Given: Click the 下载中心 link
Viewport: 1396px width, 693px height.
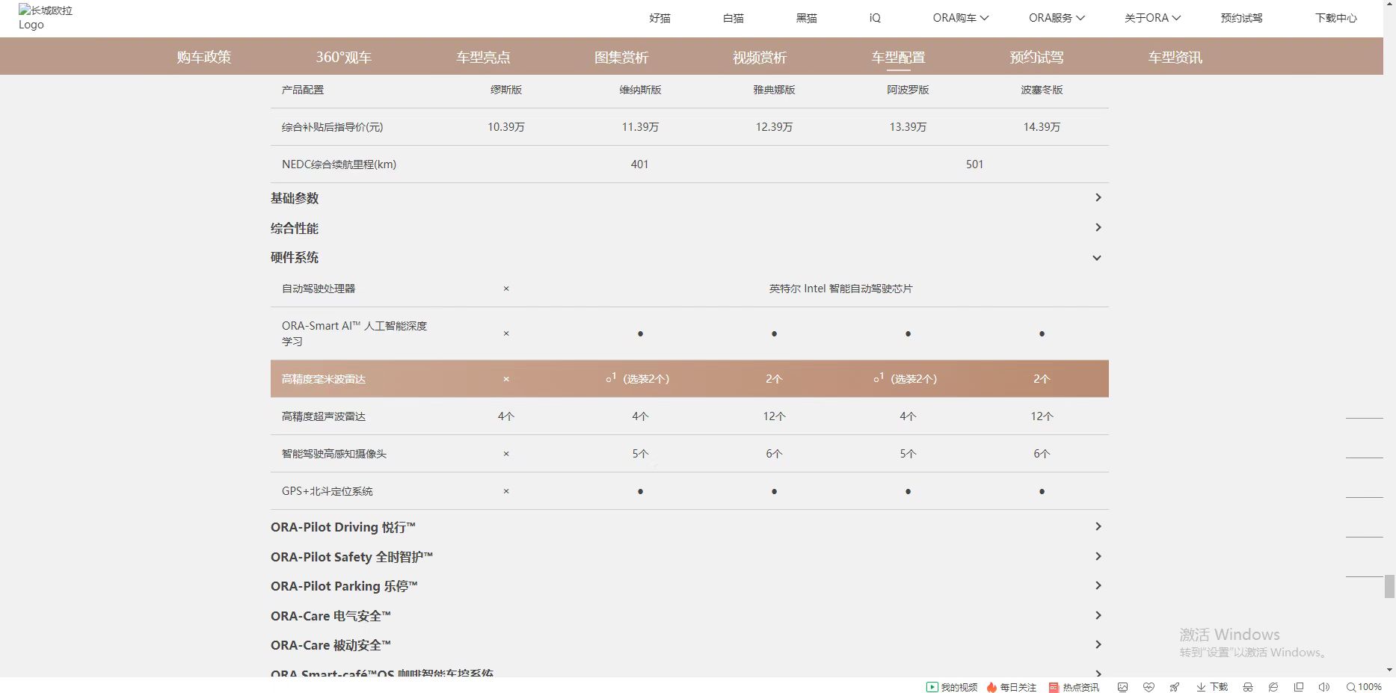Looking at the screenshot, I should 1335,18.
